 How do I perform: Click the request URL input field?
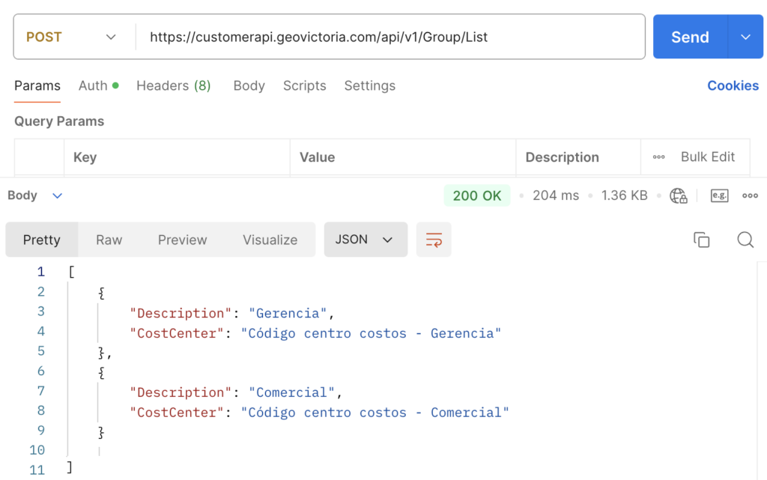tap(389, 37)
